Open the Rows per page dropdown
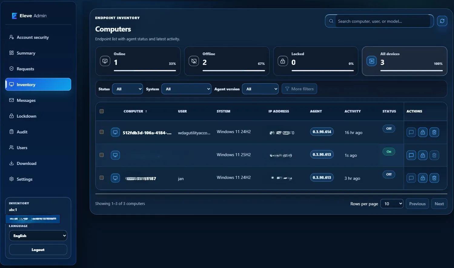Screen dimensions: 454x268 [392, 204]
